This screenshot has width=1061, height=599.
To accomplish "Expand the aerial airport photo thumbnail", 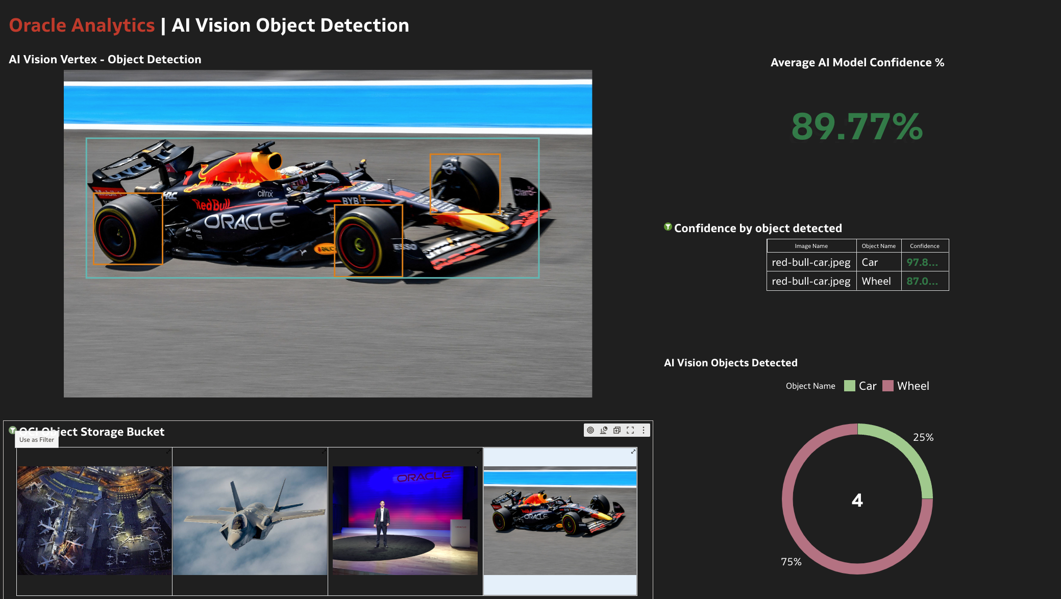I will coord(169,452).
